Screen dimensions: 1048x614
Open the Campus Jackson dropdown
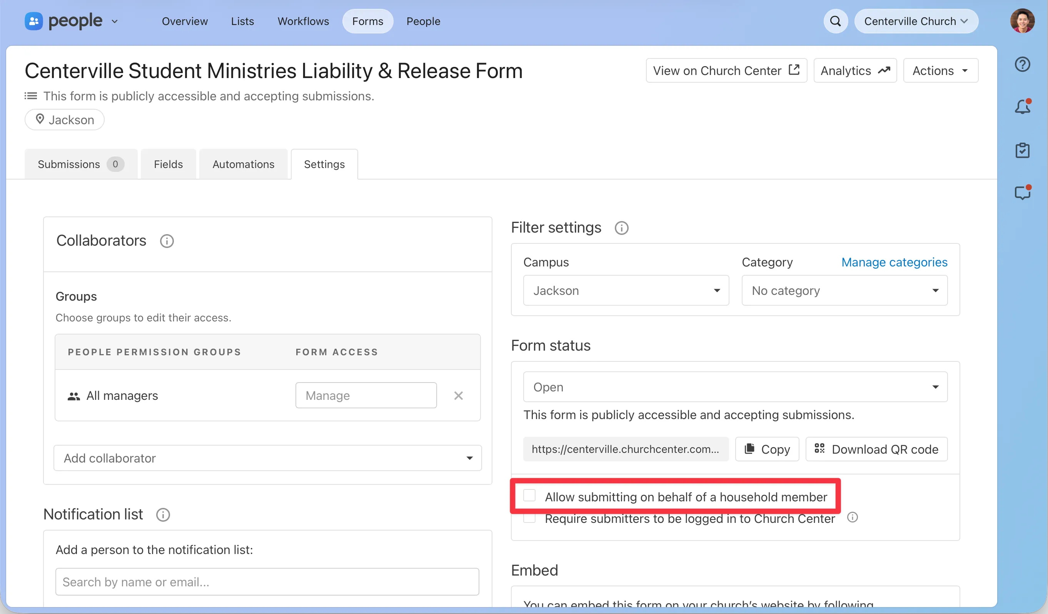point(626,291)
